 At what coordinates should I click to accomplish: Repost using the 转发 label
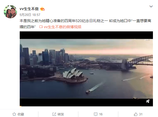(x=61, y=114)
